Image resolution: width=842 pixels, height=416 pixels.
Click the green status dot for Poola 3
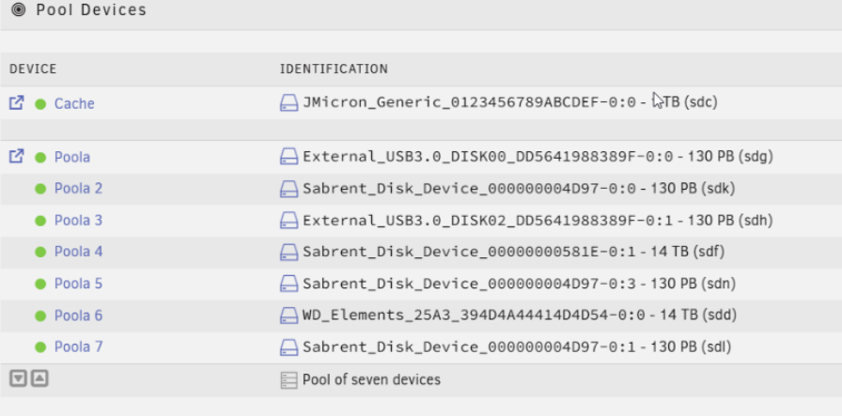40,221
